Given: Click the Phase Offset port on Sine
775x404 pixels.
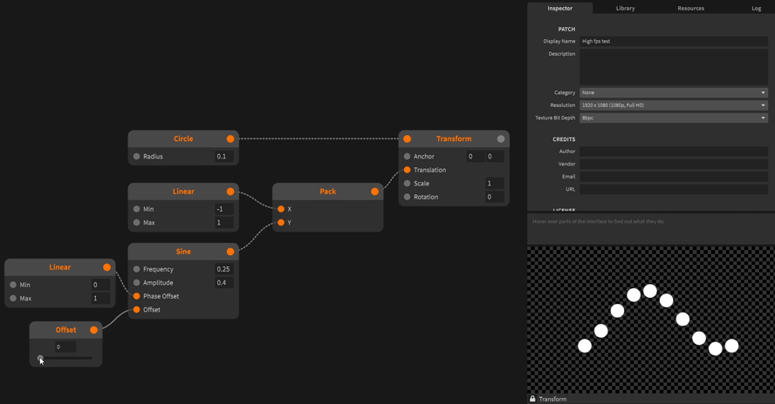Looking at the screenshot, I should pos(136,296).
